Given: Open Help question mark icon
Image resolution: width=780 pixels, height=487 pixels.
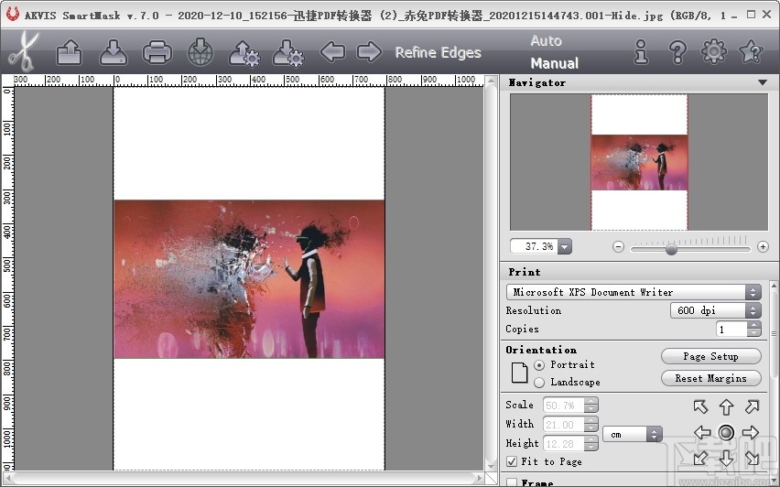Looking at the screenshot, I should coord(677,52).
